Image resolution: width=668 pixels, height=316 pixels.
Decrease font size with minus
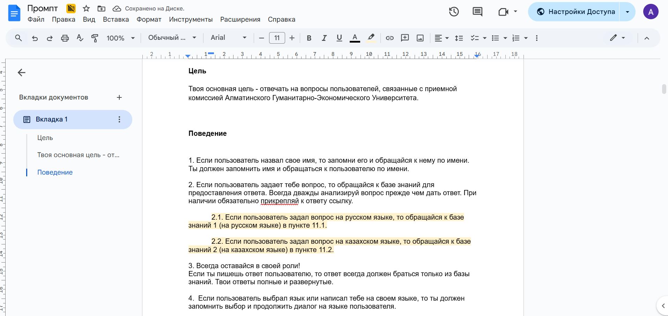point(261,38)
